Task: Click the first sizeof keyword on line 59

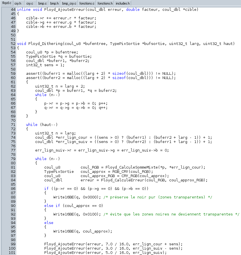Action: [119, 73]
